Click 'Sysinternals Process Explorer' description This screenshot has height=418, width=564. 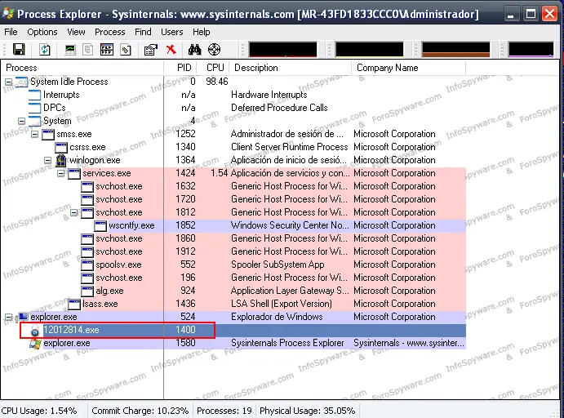[287, 343]
